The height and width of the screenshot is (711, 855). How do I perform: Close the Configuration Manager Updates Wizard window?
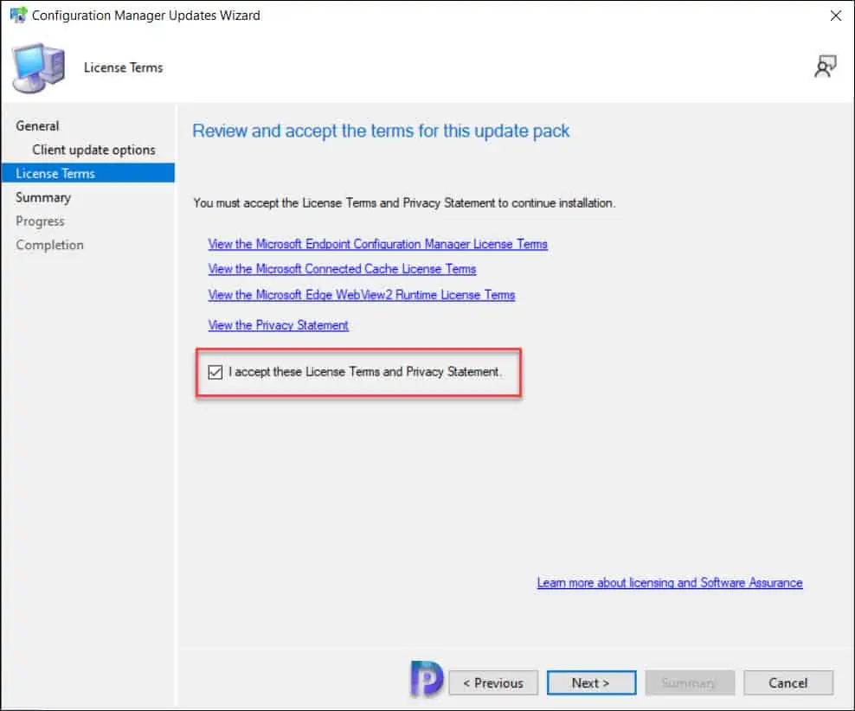pyautogui.click(x=835, y=16)
